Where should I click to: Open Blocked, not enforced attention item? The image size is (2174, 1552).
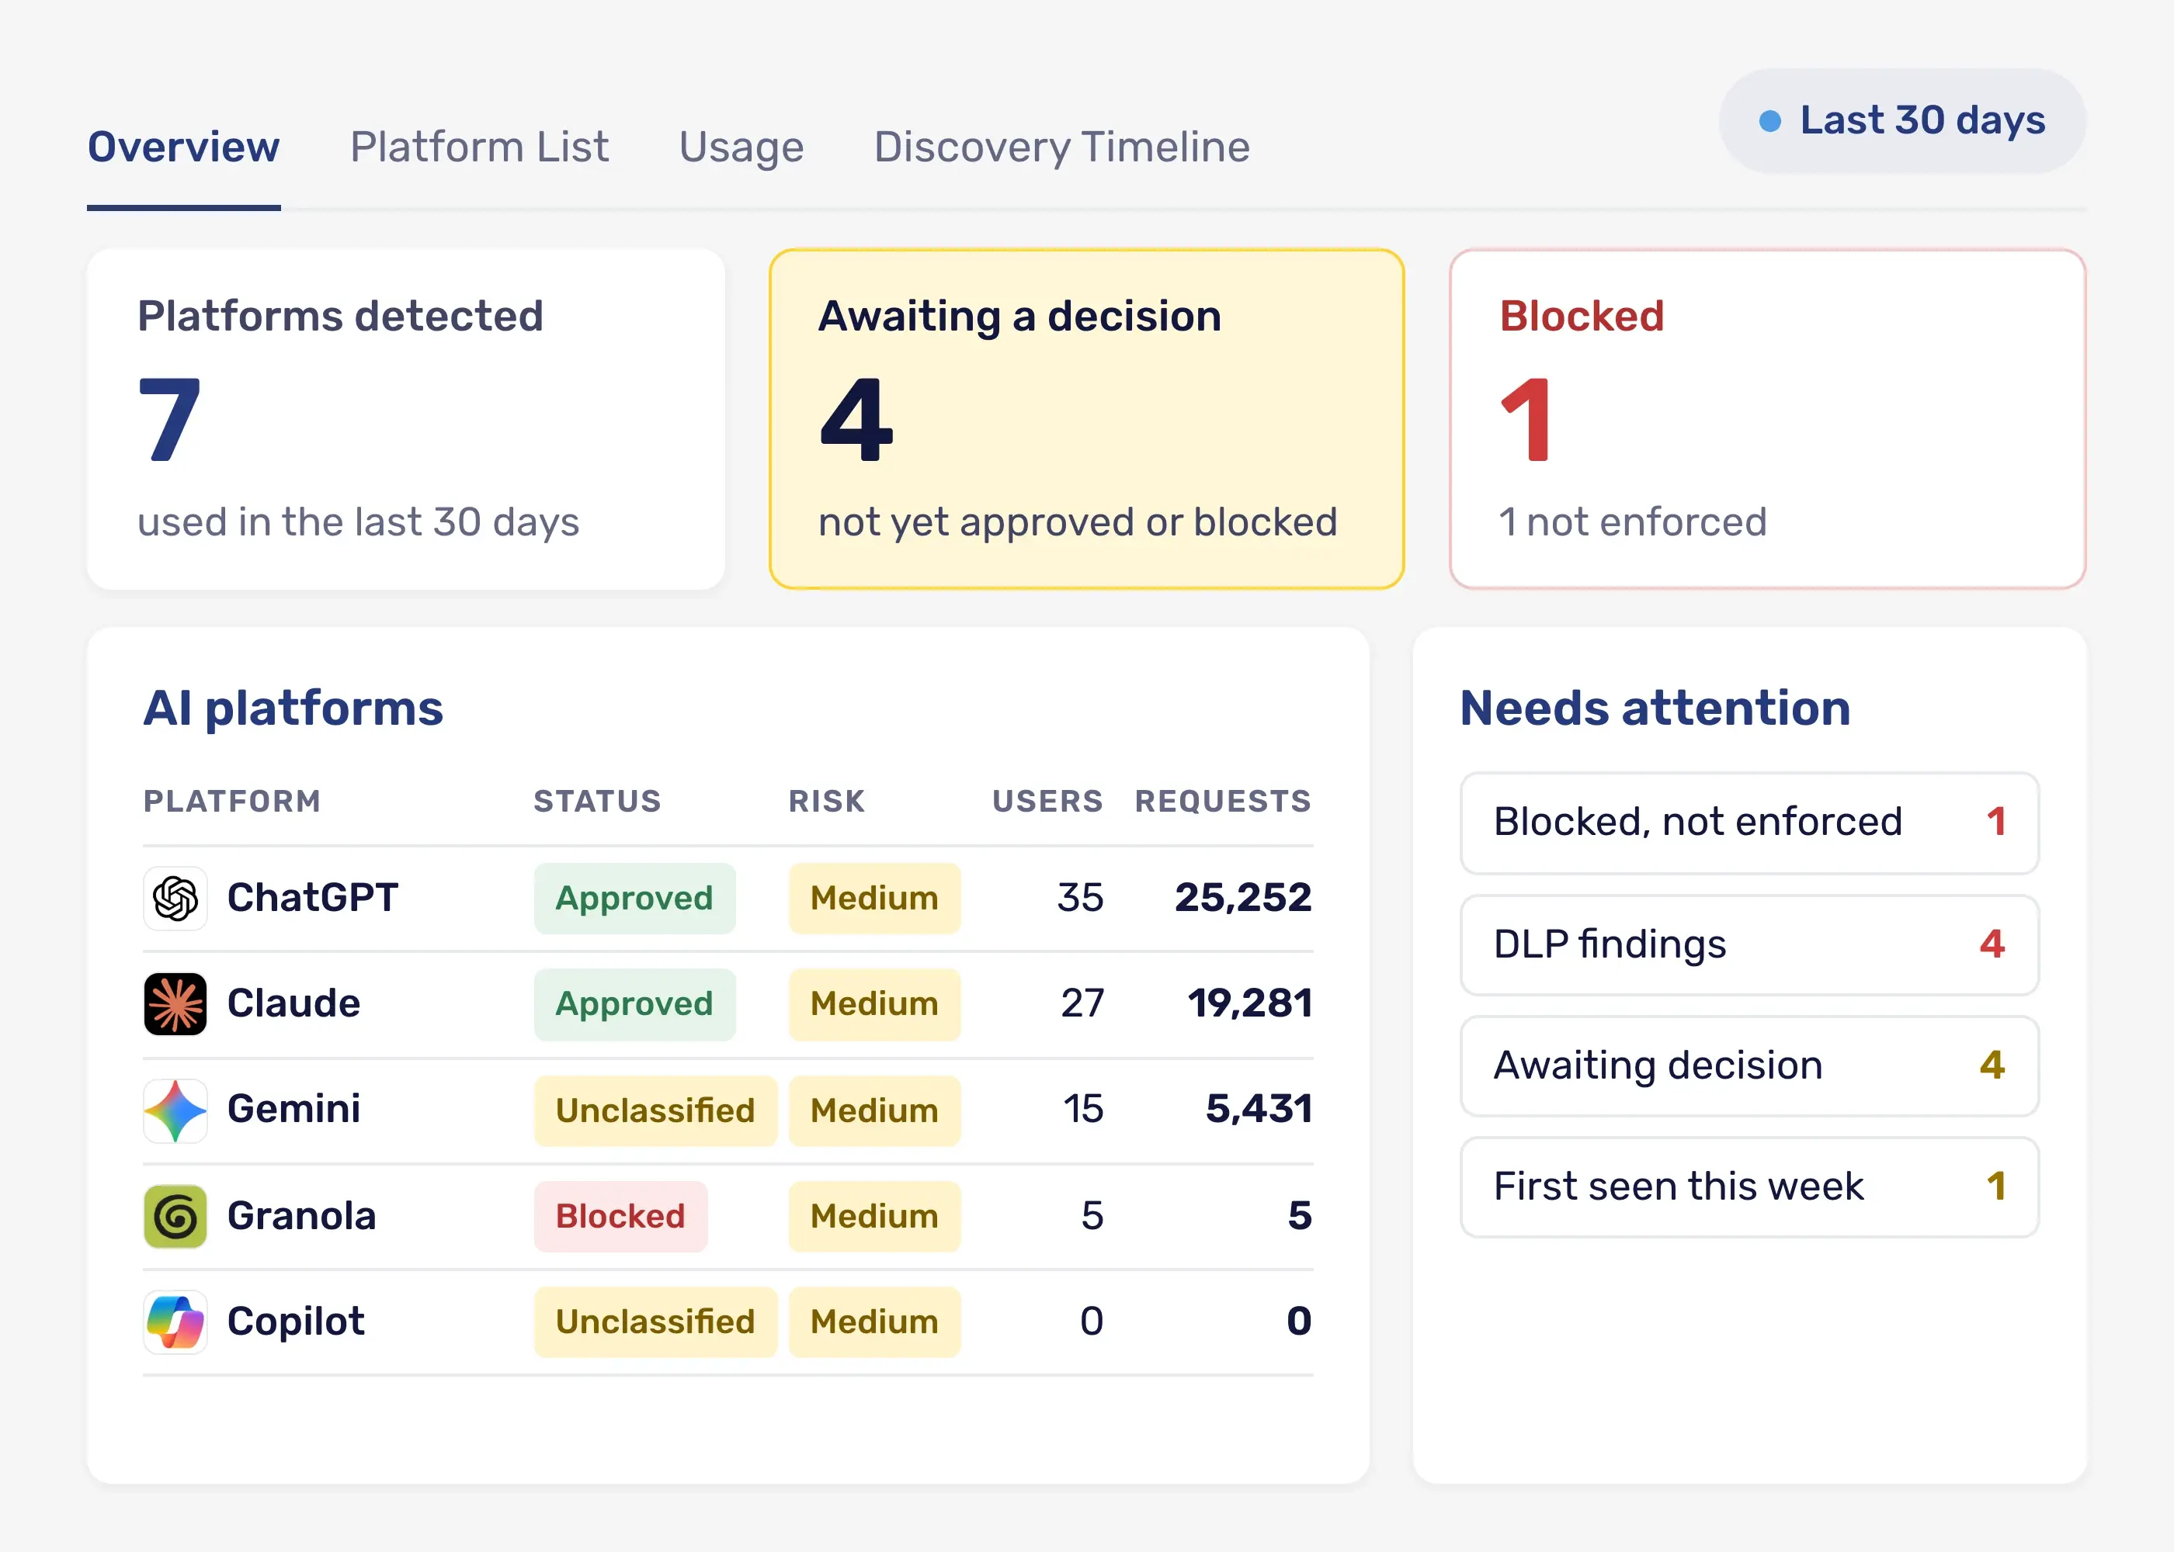click(x=1749, y=823)
